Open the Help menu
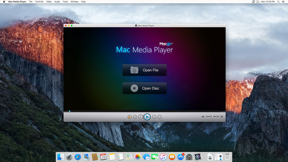Viewport: 288px width, 162px height. 84,2
